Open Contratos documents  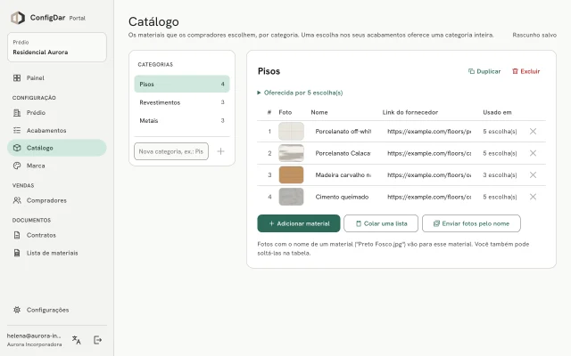57,235
